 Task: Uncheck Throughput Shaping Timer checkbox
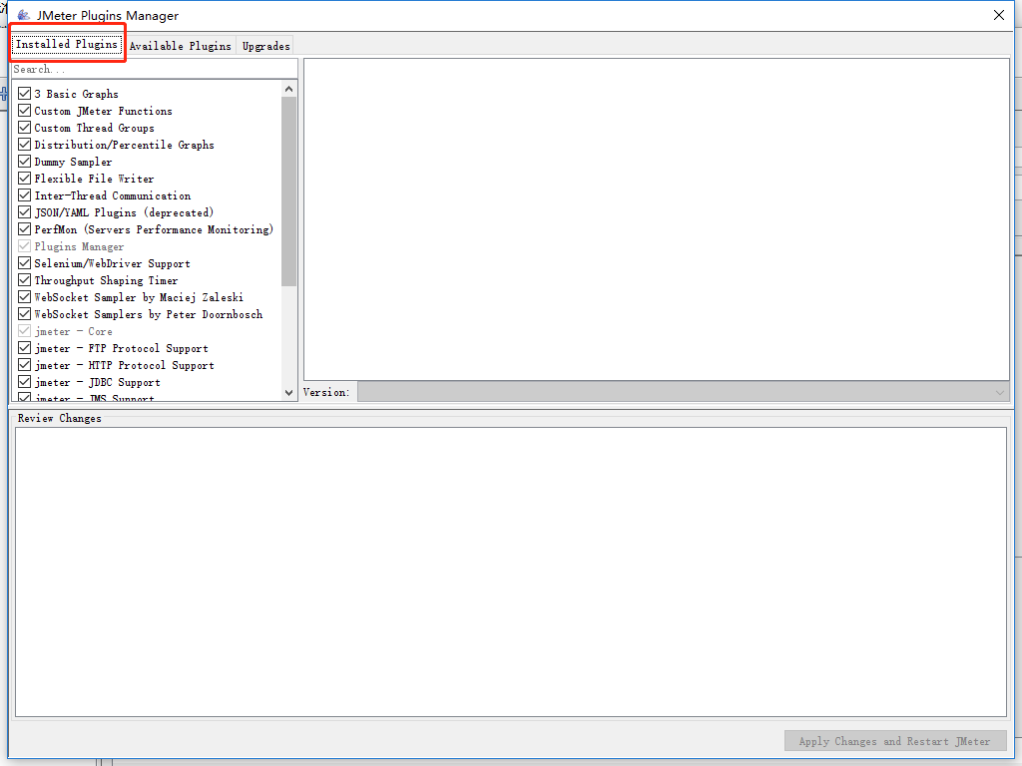[x=24, y=279]
